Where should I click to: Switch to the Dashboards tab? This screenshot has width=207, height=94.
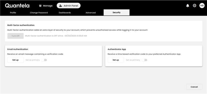tap(65, 13)
